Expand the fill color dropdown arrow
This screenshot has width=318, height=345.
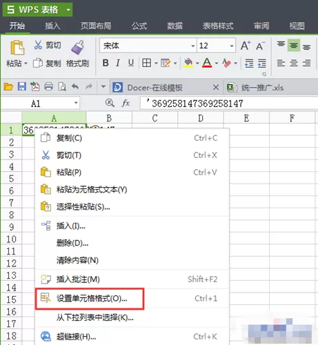[197, 63]
